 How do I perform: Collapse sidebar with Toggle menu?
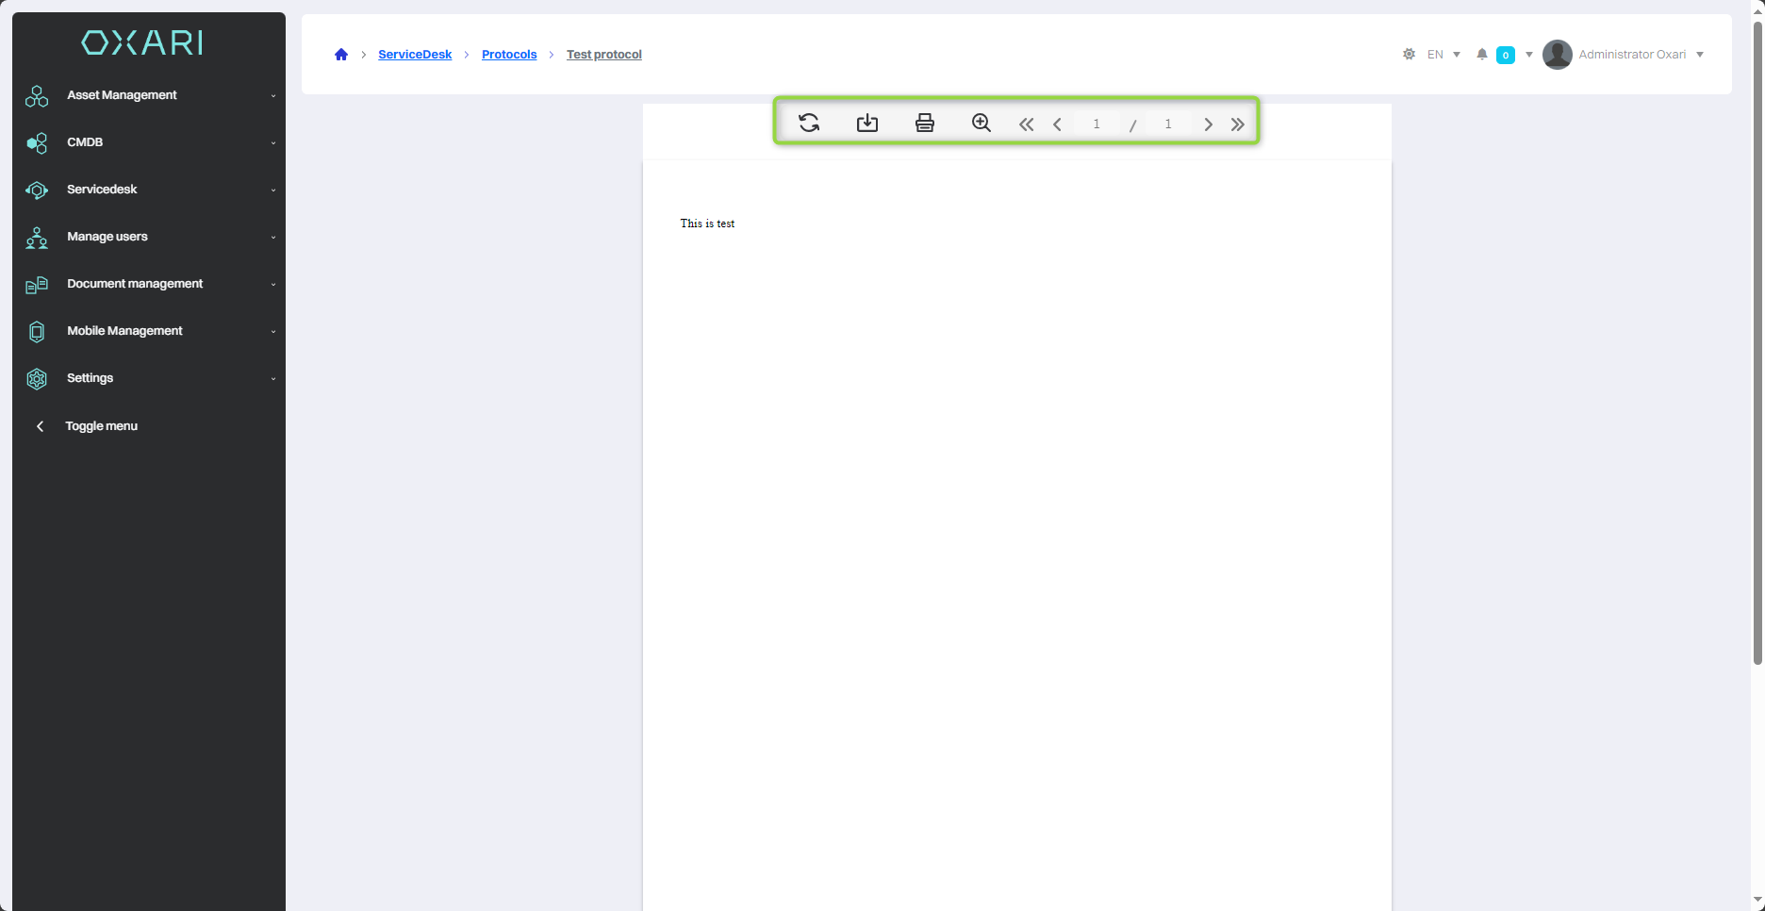pyautogui.click(x=101, y=426)
